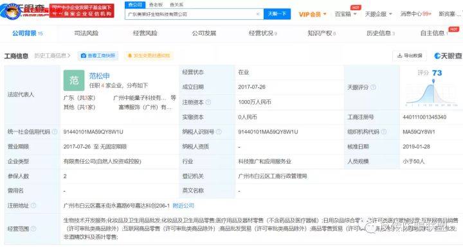Open the user account menu at header right
Image resolution: width=463 pixels, height=247 pixels.
(x=450, y=14)
